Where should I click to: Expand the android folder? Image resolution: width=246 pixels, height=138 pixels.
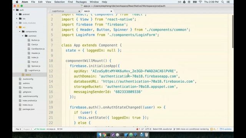[x=17, y=14]
